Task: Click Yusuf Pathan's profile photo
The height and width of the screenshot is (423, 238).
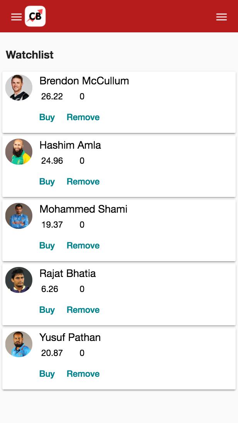Action: (19, 344)
